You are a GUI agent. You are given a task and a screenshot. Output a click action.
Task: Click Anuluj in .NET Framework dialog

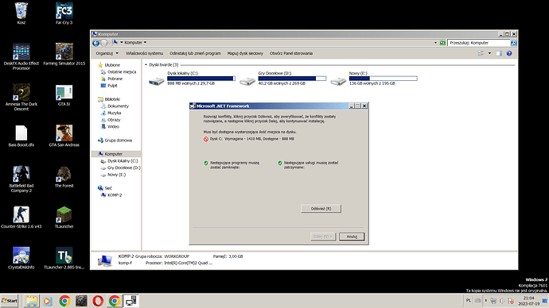[x=352, y=237]
